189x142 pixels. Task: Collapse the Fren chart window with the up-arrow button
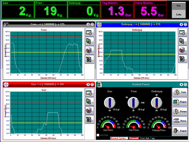pos(88,24)
